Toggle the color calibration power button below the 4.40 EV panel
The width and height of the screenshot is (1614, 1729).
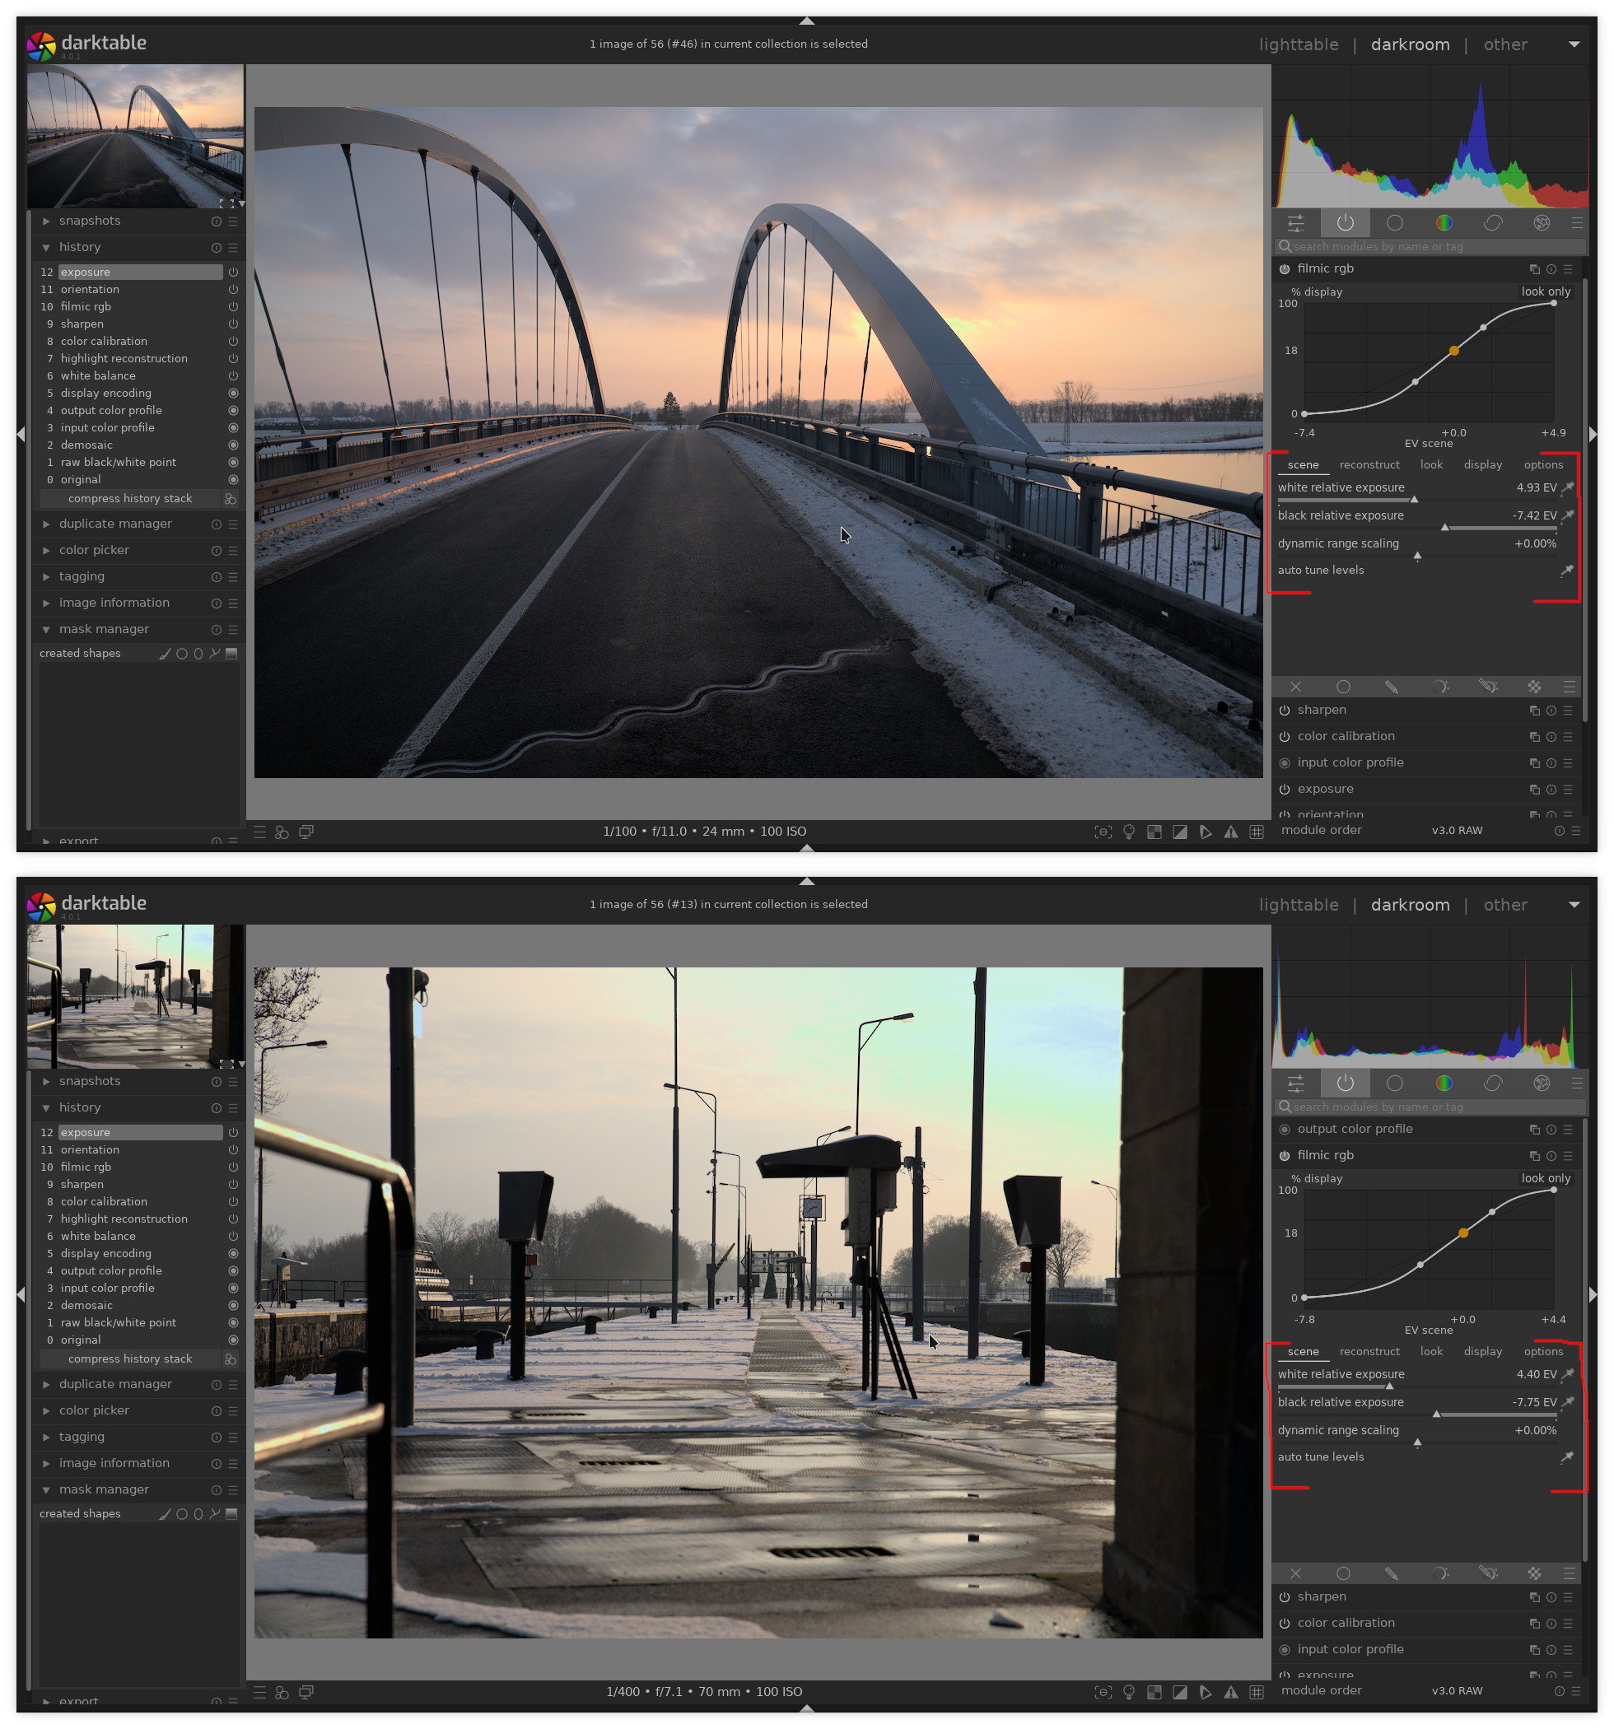1285,1624
